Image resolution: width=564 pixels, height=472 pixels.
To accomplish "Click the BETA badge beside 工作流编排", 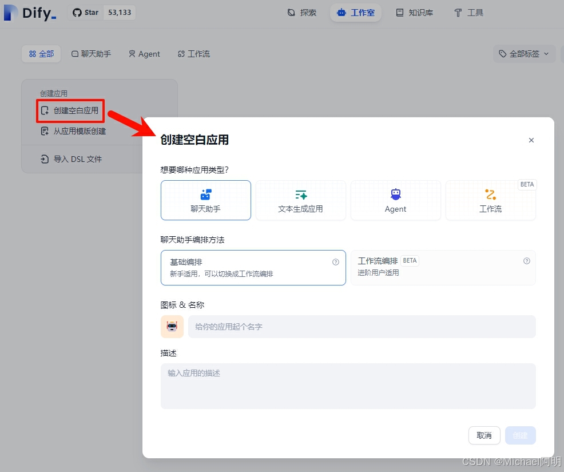I will 410,260.
